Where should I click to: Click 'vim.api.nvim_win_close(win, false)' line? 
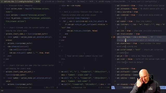click(x=82, y=31)
